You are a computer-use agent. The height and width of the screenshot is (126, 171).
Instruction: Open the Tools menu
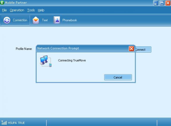(31, 10)
